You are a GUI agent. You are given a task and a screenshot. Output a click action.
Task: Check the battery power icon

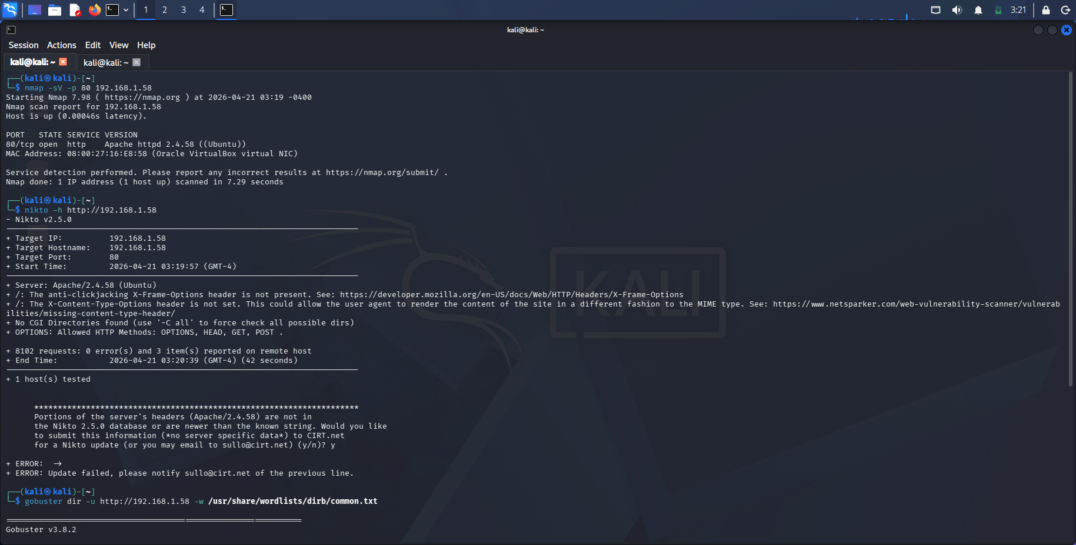click(998, 10)
